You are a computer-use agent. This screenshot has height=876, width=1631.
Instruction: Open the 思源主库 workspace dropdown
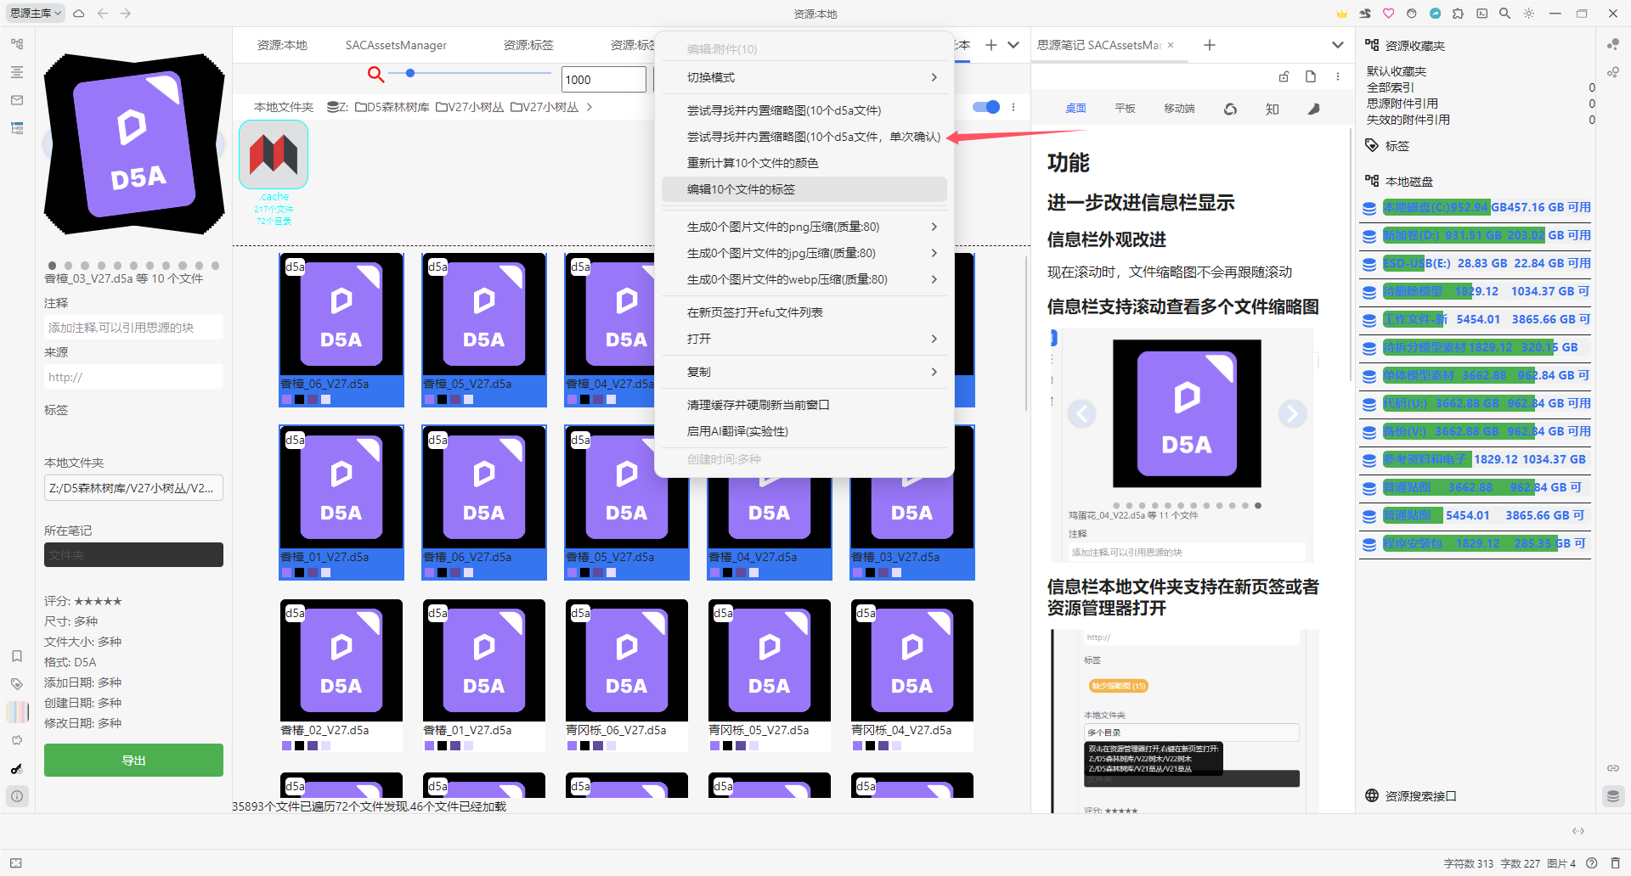[x=35, y=14]
